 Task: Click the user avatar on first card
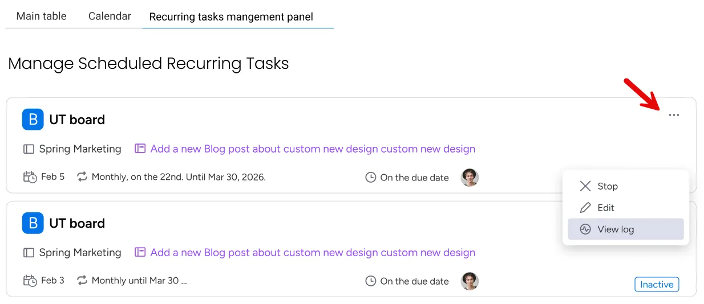[470, 178]
